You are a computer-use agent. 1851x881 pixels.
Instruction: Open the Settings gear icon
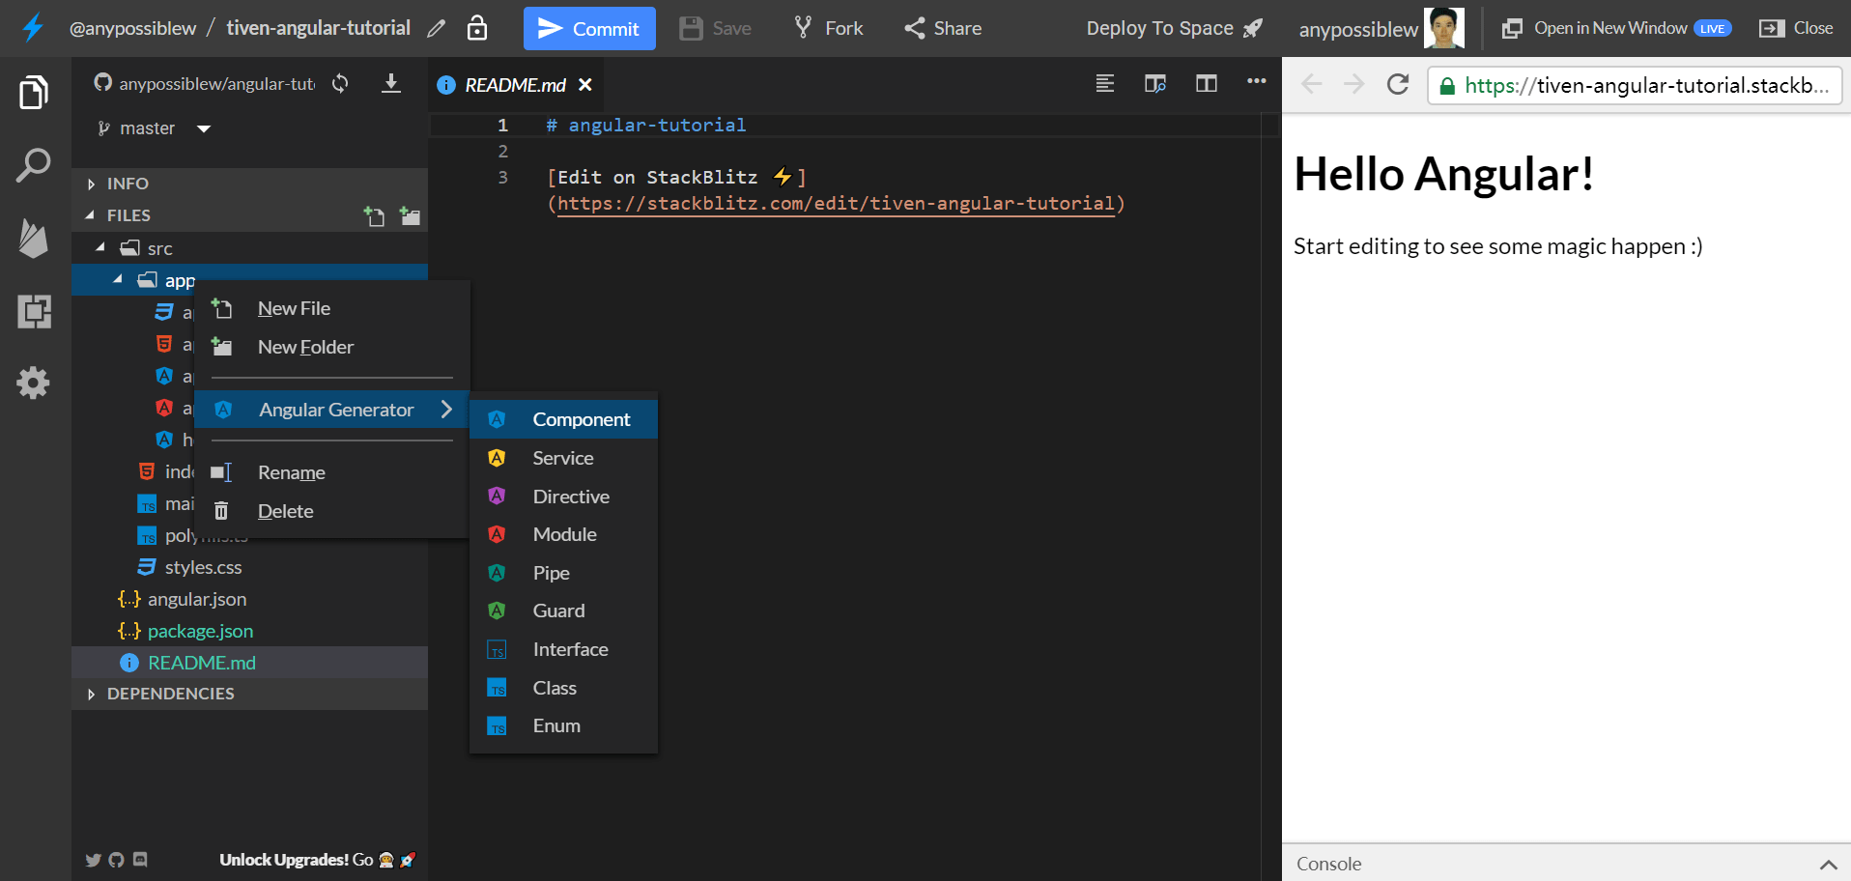click(x=34, y=384)
